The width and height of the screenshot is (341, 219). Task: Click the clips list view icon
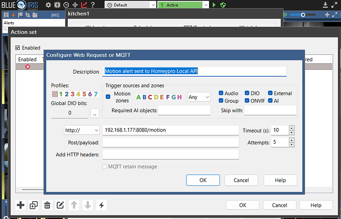click(6, 15)
